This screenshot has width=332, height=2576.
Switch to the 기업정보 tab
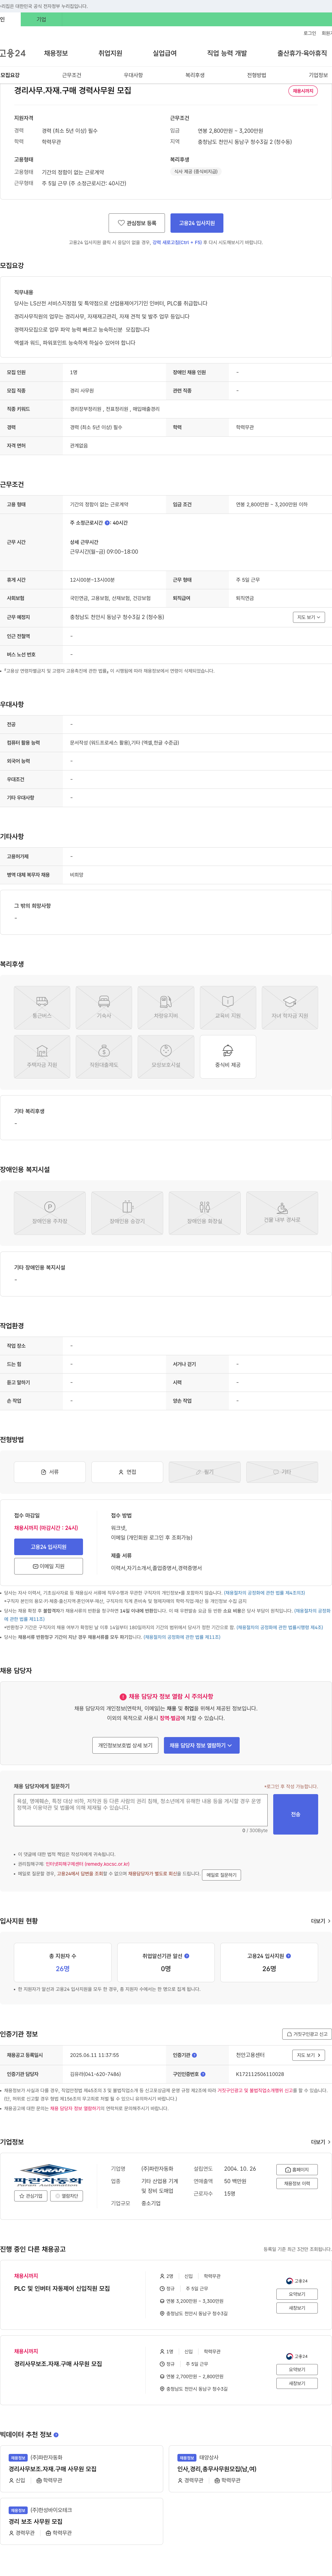click(x=318, y=75)
